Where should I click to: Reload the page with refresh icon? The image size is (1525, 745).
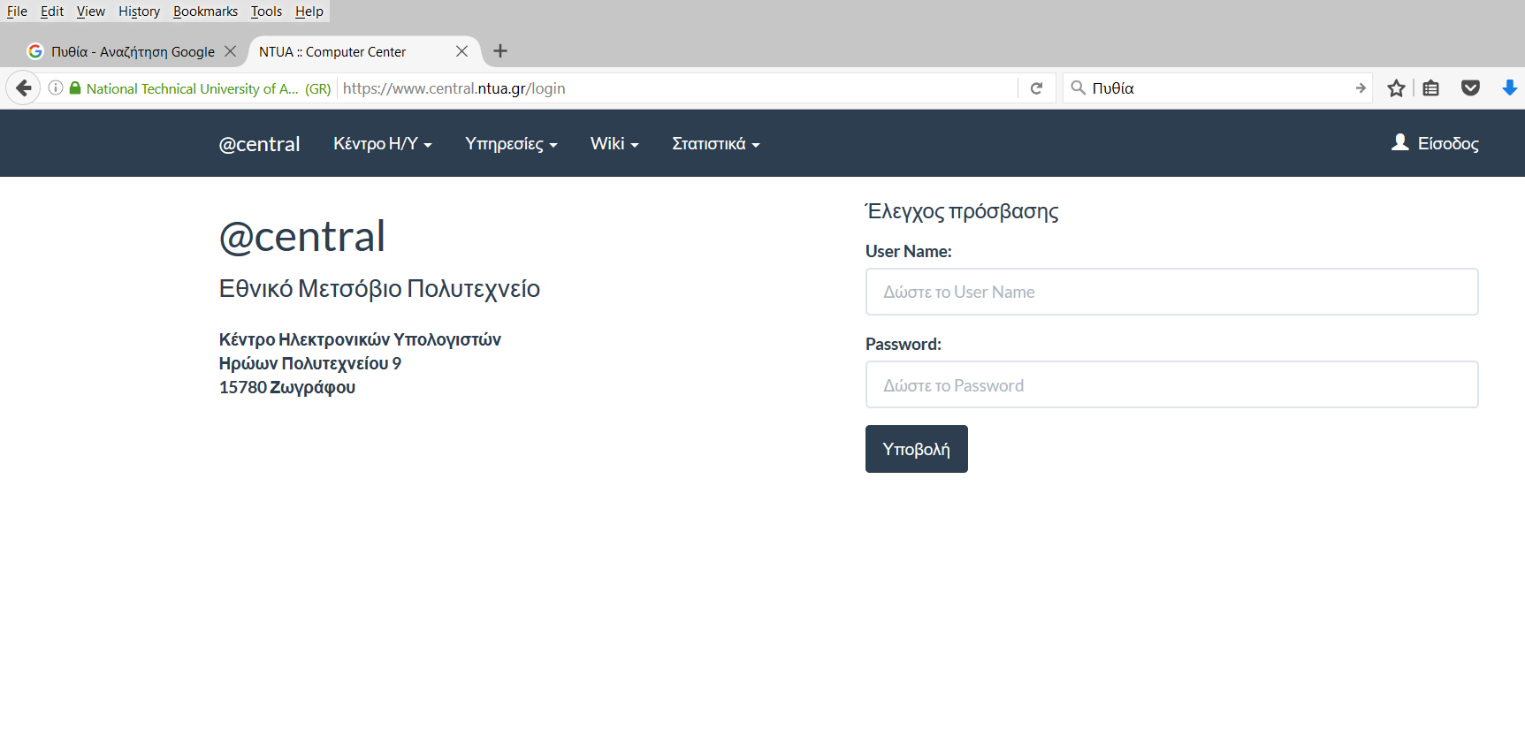(1037, 88)
